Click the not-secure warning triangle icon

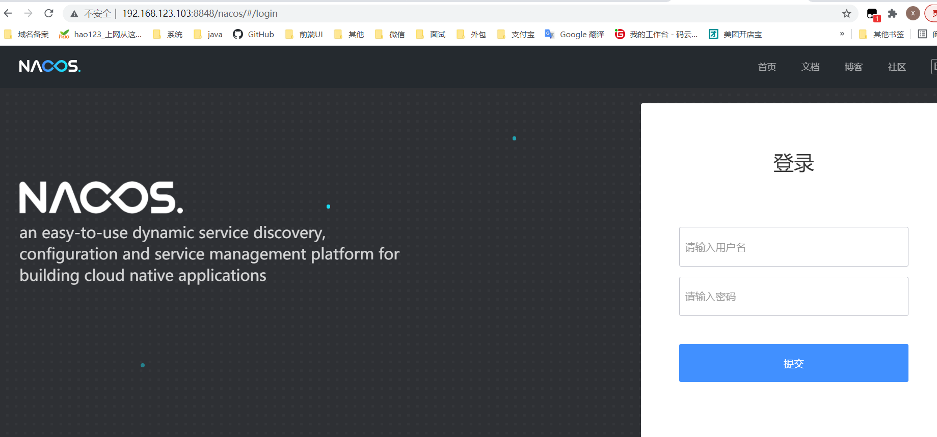click(74, 14)
